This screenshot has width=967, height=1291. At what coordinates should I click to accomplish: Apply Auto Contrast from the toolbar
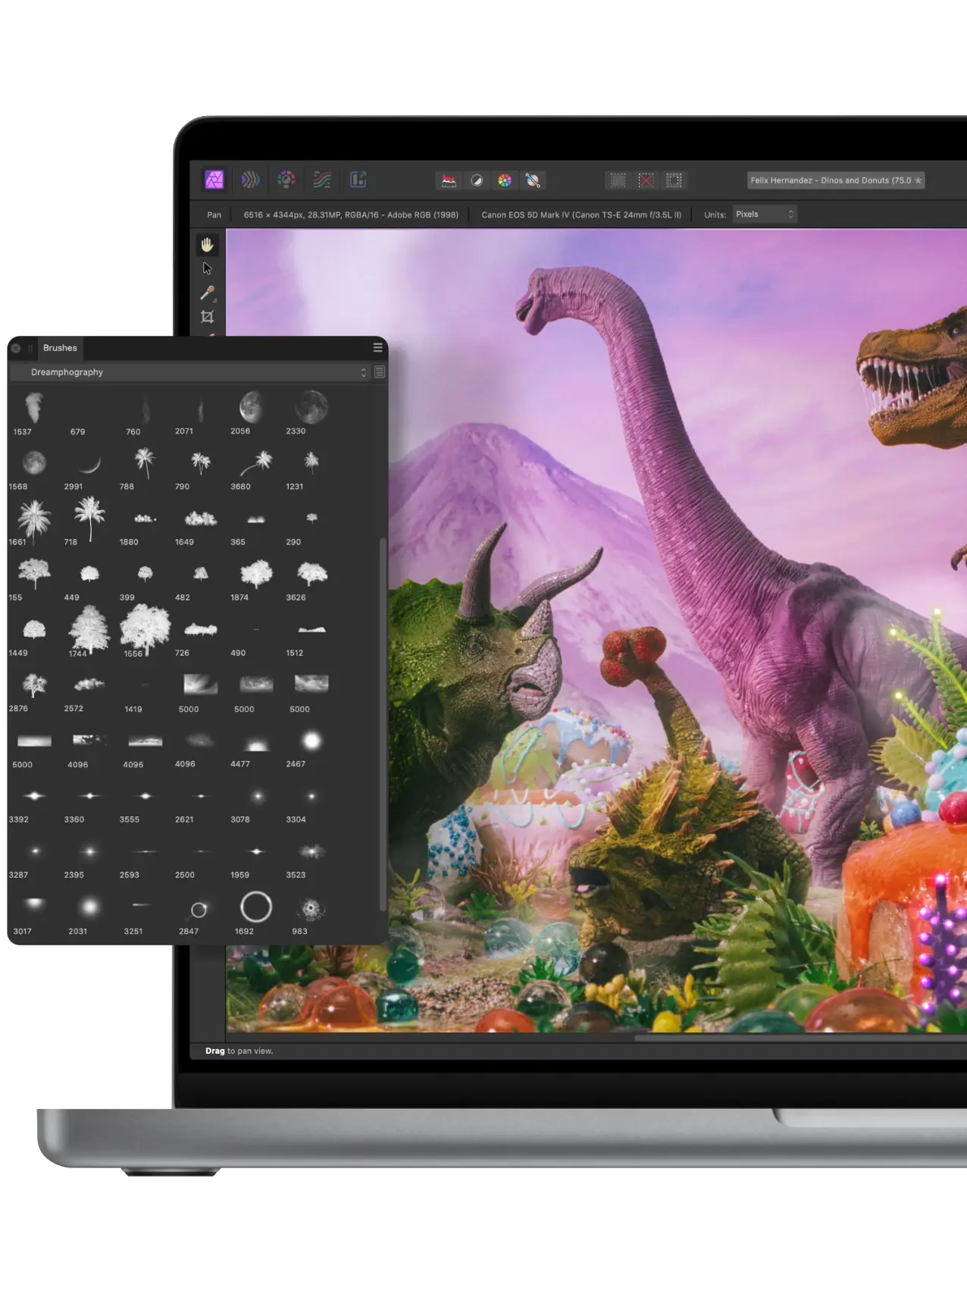click(477, 180)
